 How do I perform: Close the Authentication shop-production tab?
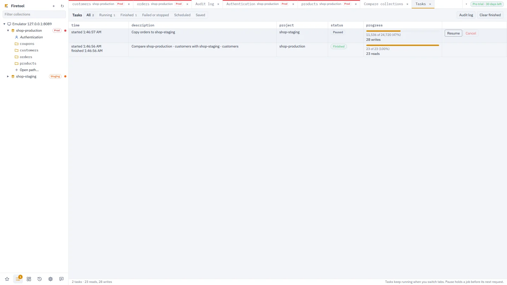click(x=293, y=4)
